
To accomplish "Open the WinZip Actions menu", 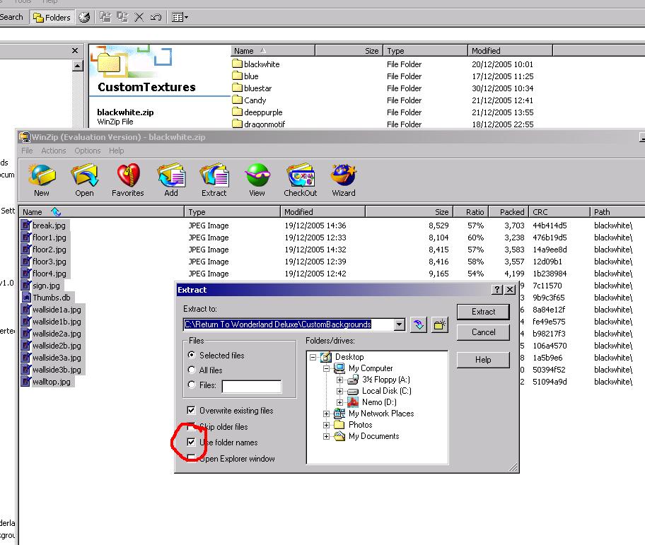I will tap(54, 151).
